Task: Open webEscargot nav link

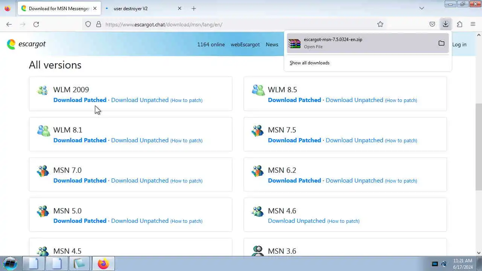Action: click(245, 44)
